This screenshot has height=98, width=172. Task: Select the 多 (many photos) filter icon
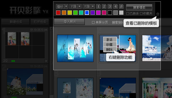[x=121, y=7]
